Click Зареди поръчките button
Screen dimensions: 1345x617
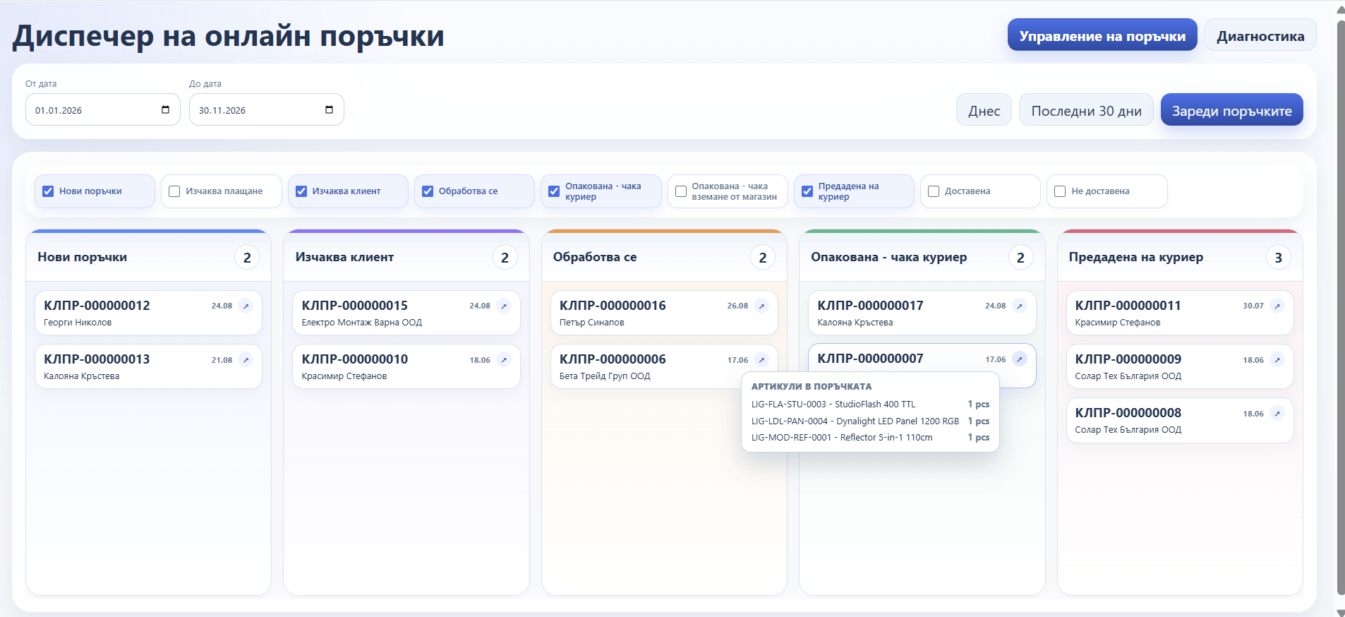[1232, 110]
